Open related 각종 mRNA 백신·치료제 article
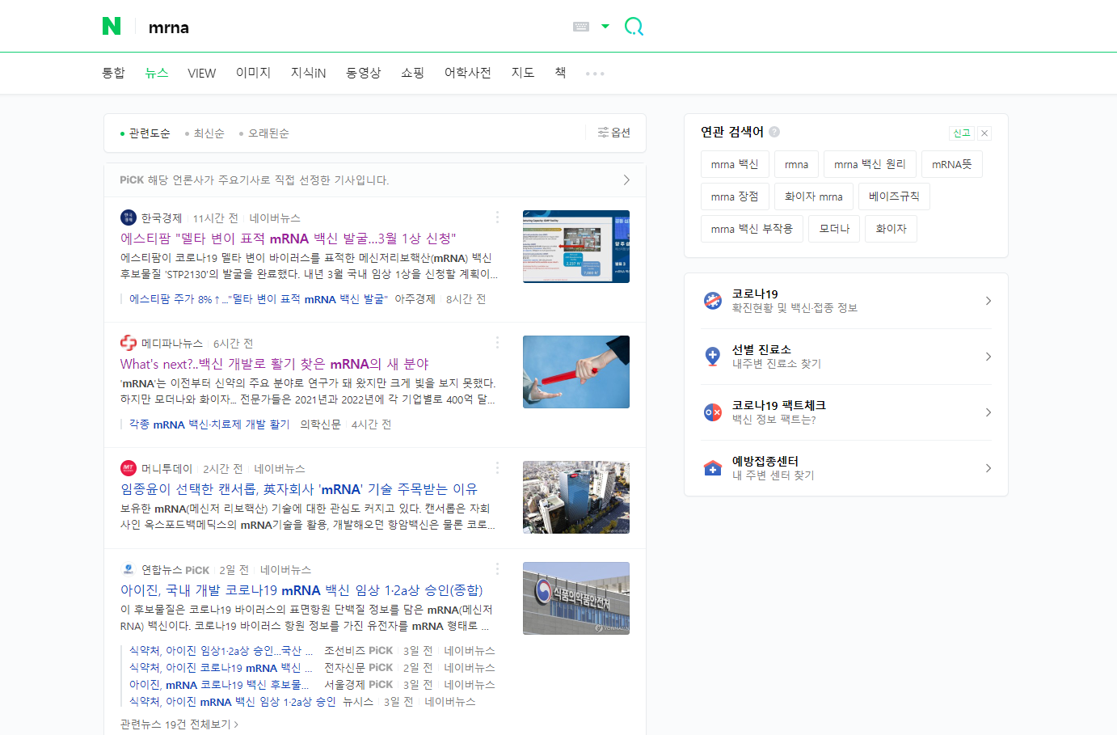1117x735 pixels. 209,425
